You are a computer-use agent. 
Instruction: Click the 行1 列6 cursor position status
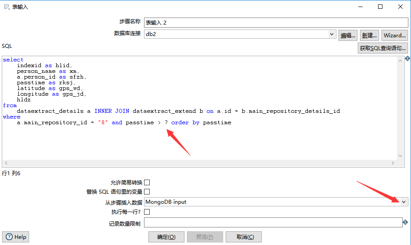click(11, 173)
